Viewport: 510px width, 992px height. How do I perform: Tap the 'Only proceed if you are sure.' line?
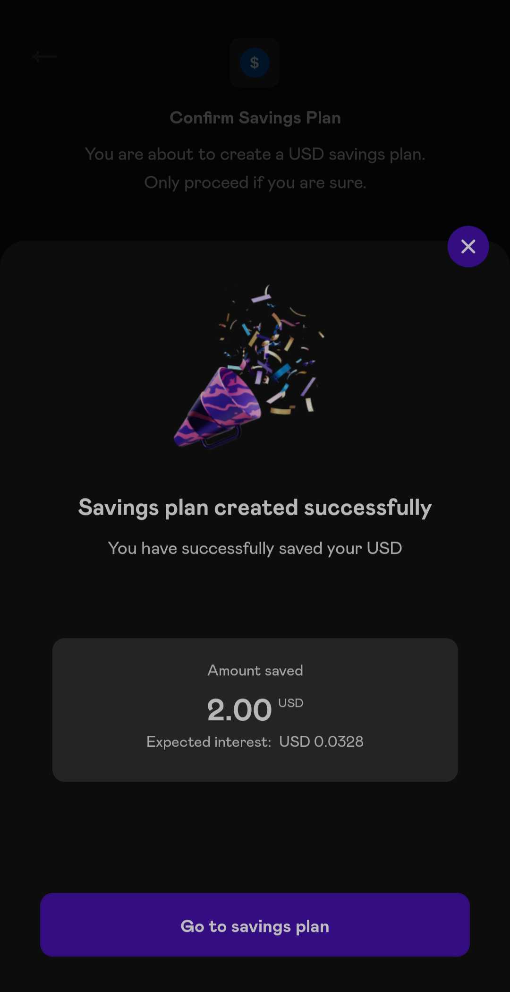coord(255,182)
